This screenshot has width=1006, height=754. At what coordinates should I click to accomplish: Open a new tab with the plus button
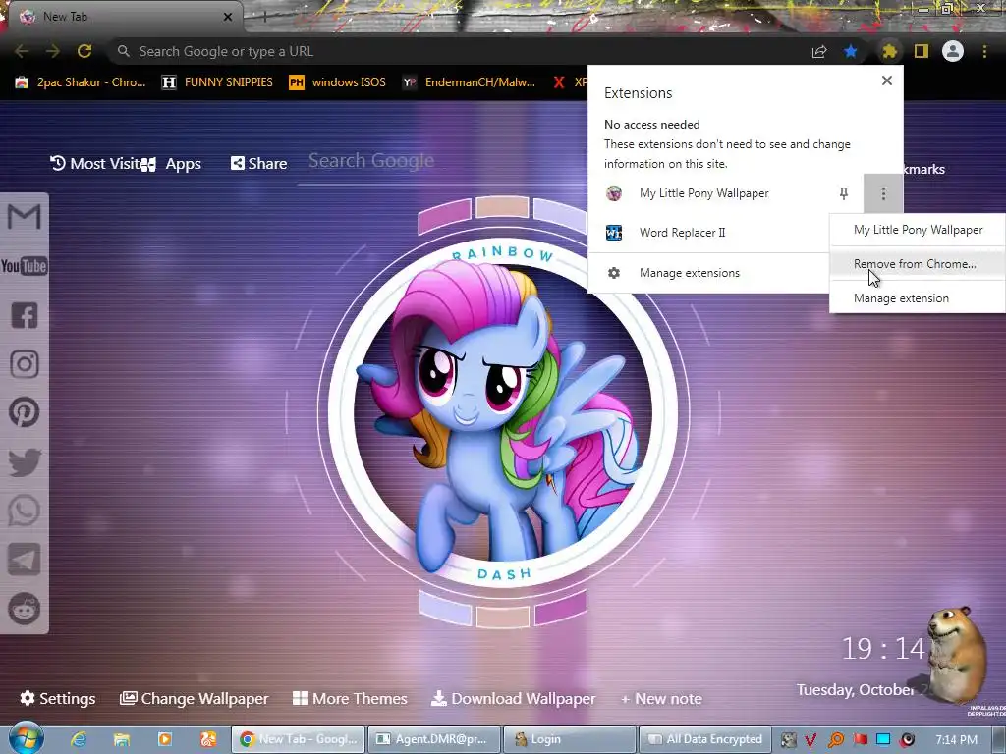[264, 17]
